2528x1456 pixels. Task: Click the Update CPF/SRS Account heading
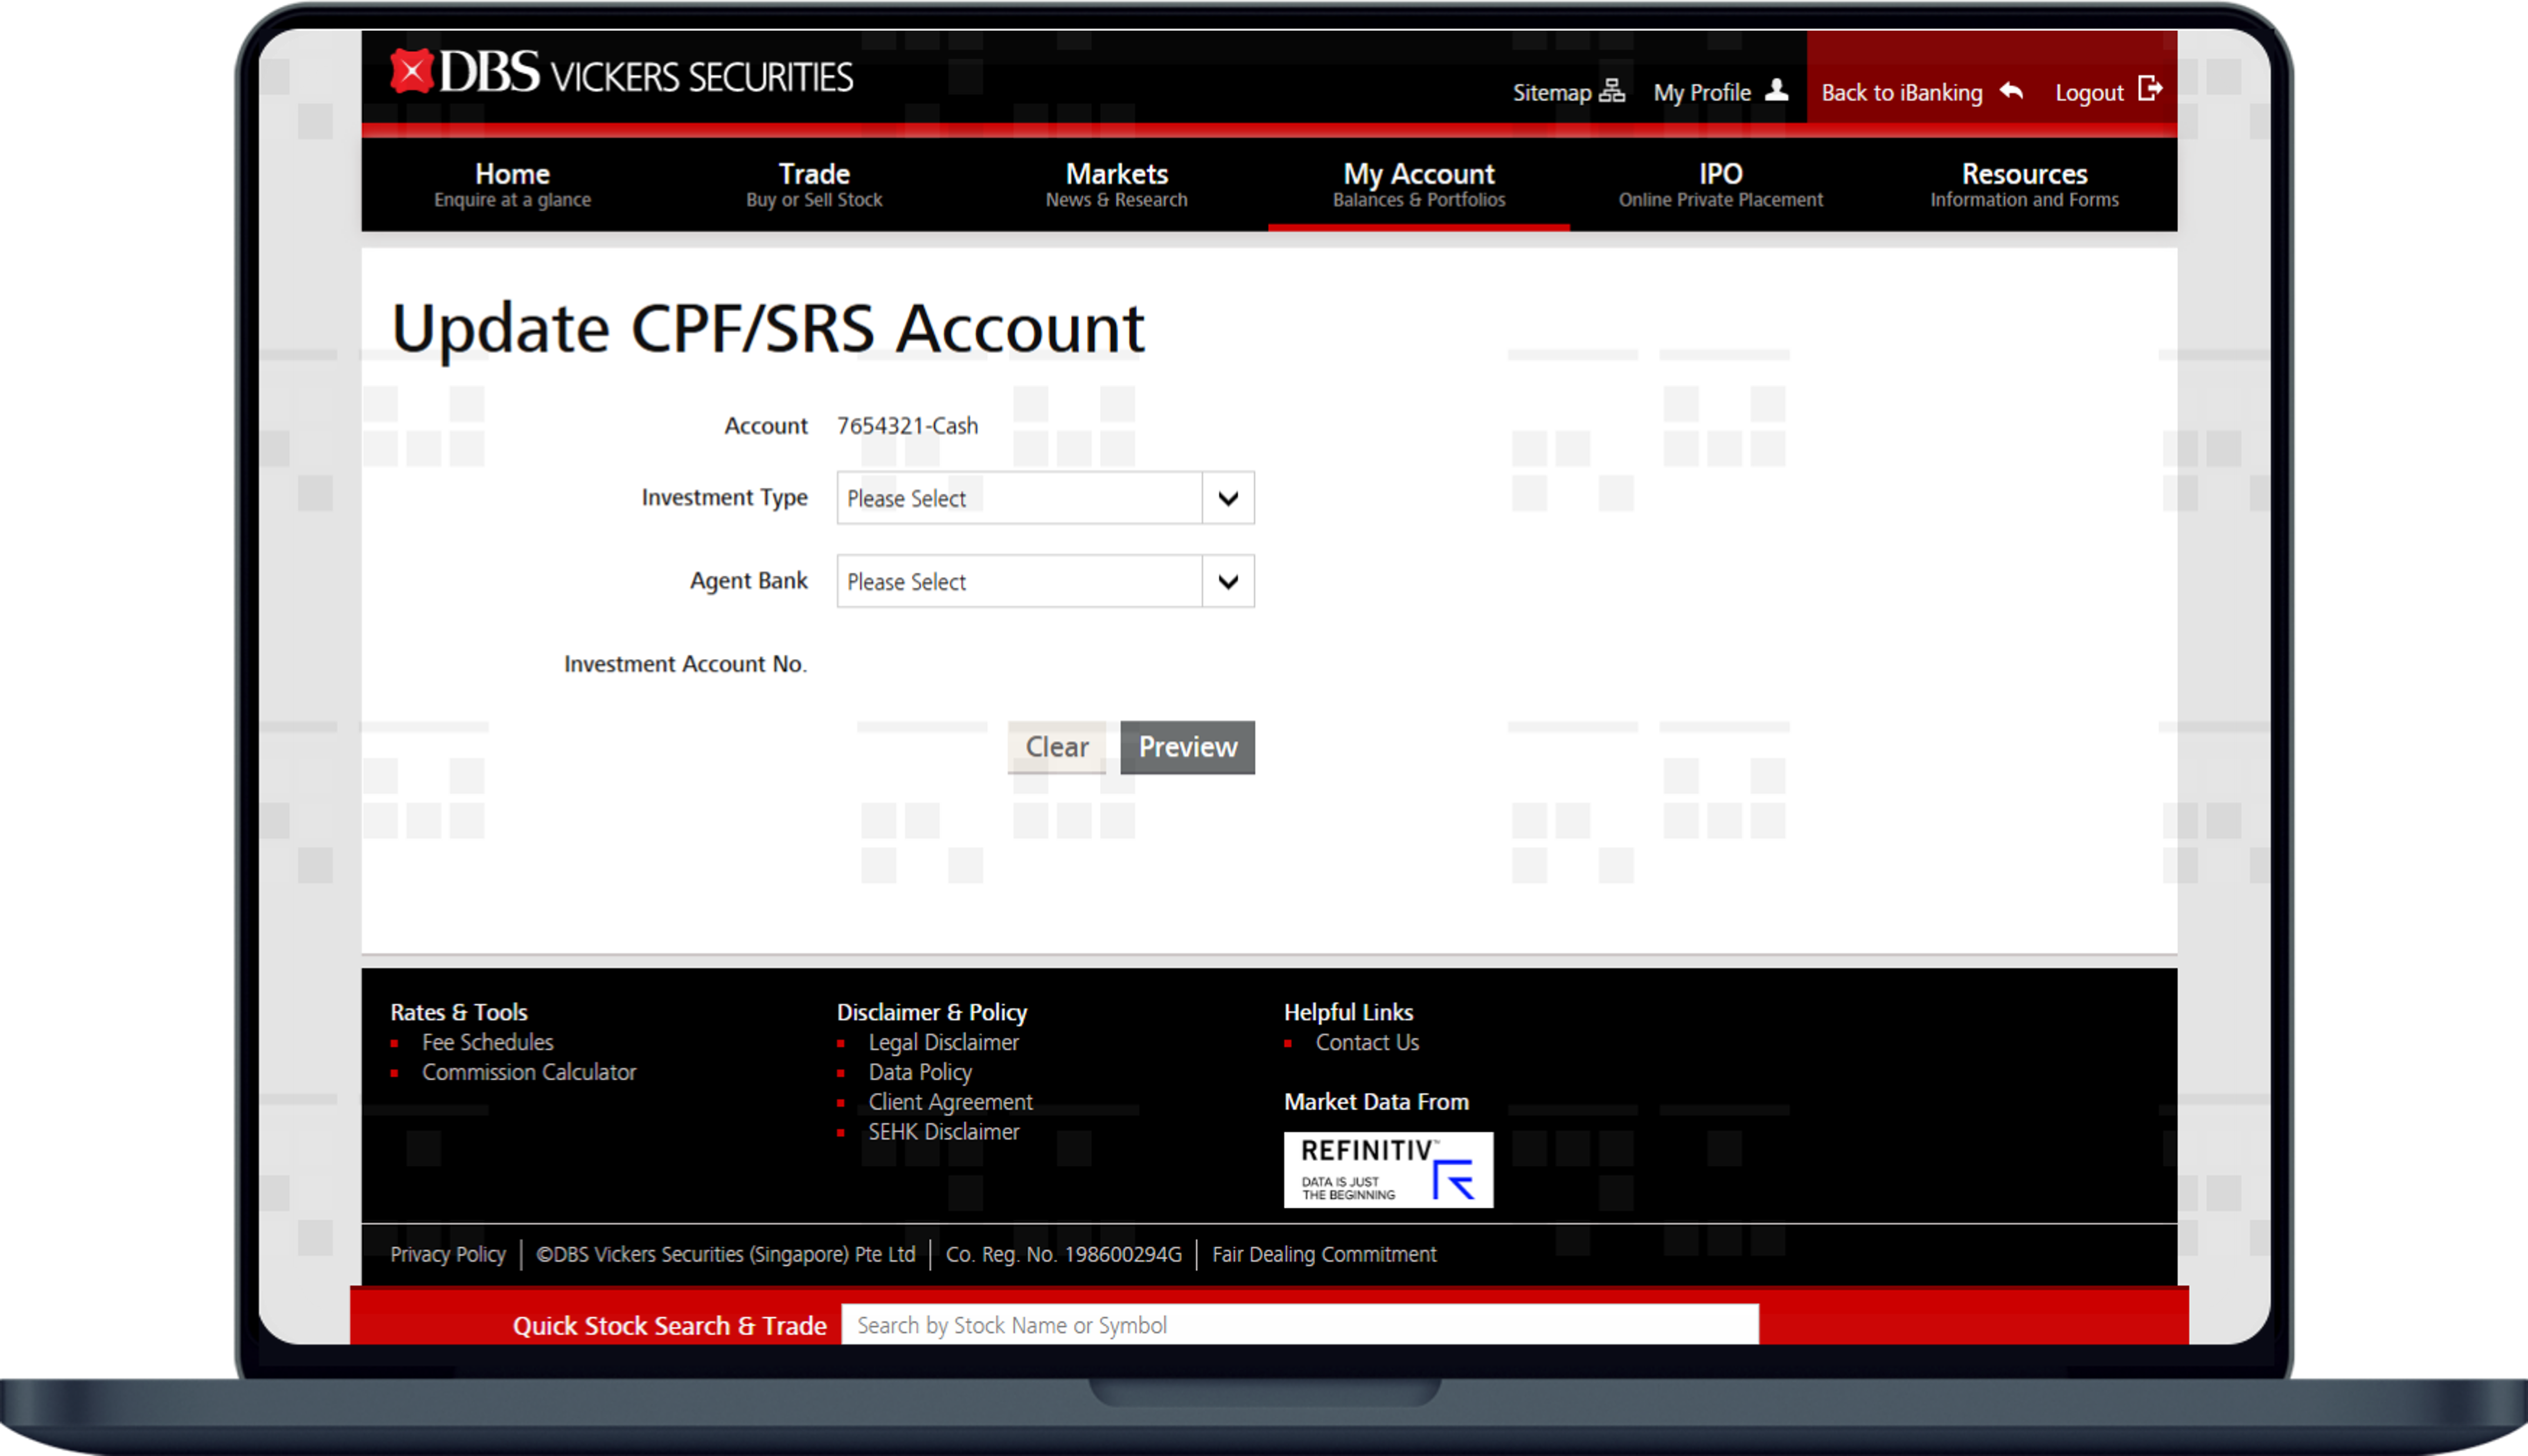coord(768,329)
